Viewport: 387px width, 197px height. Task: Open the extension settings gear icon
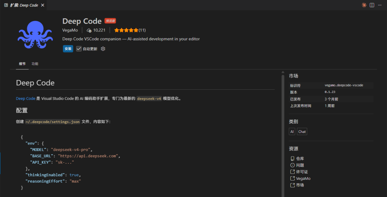coord(103,49)
